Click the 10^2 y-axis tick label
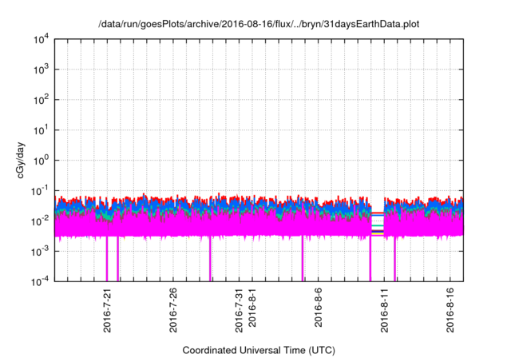 pyautogui.click(x=42, y=100)
